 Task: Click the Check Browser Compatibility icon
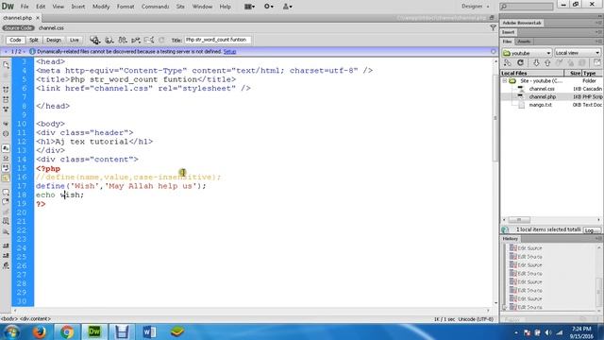(149, 40)
